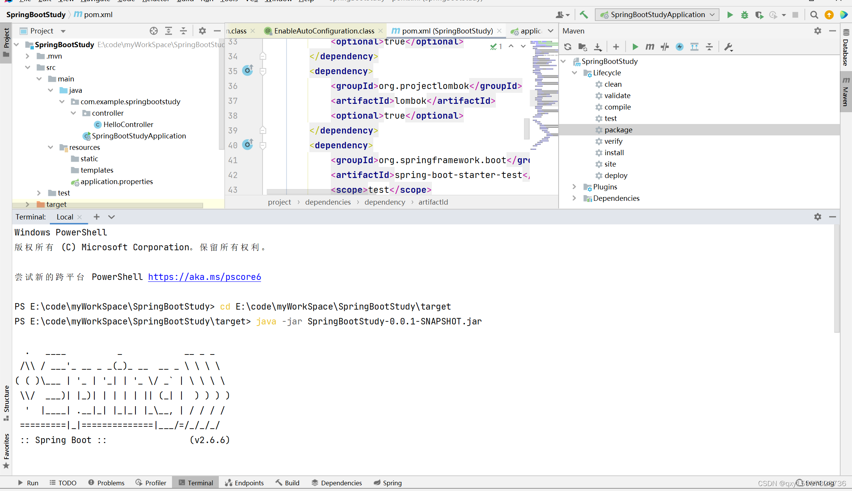Download sources and documentation icon
The width and height of the screenshot is (852, 491).
[598, 47]
